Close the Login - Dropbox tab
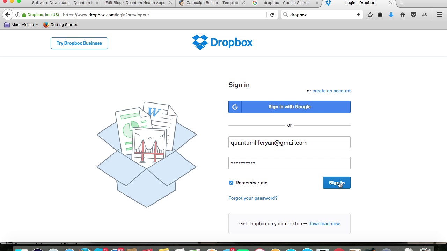This screenshot has height=251, width=447. point(390,3)
